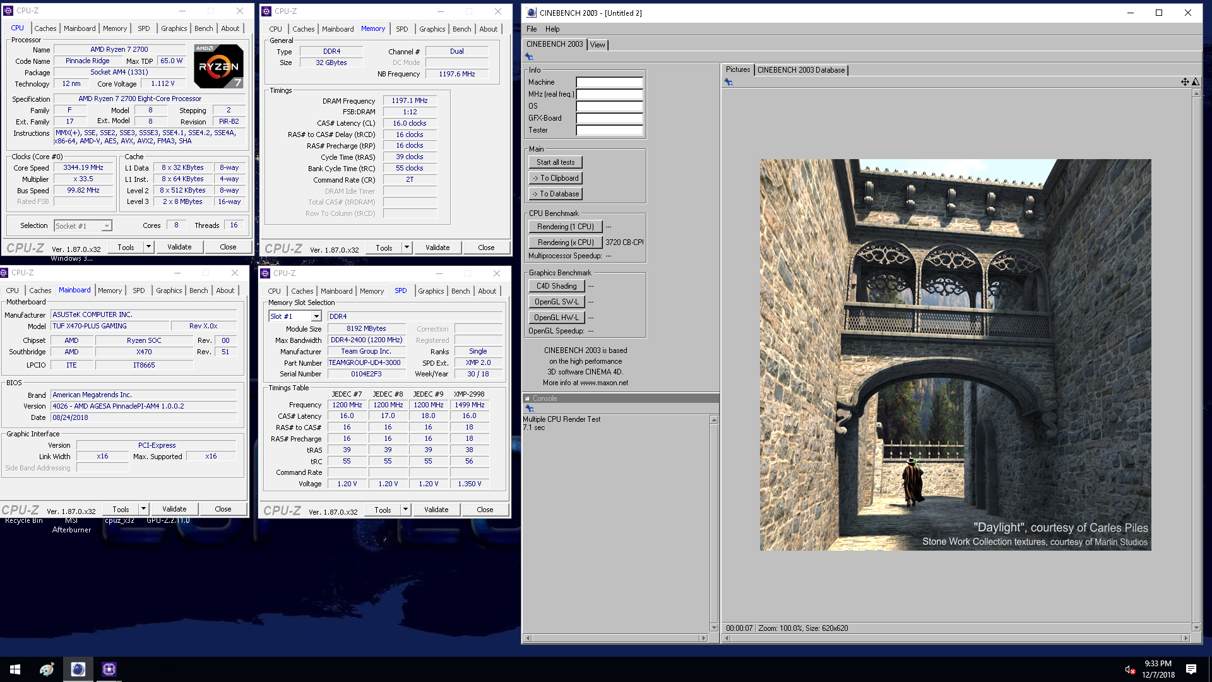Click the '3720 CB-CPU' score value

click(624, 242)
